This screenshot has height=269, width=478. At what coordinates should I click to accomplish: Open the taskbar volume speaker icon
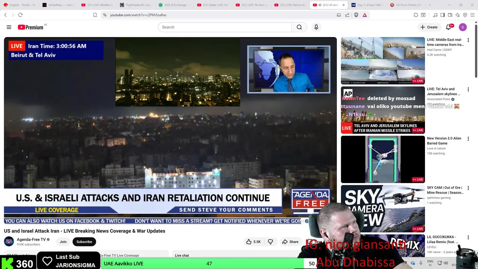tap(446, 263)
